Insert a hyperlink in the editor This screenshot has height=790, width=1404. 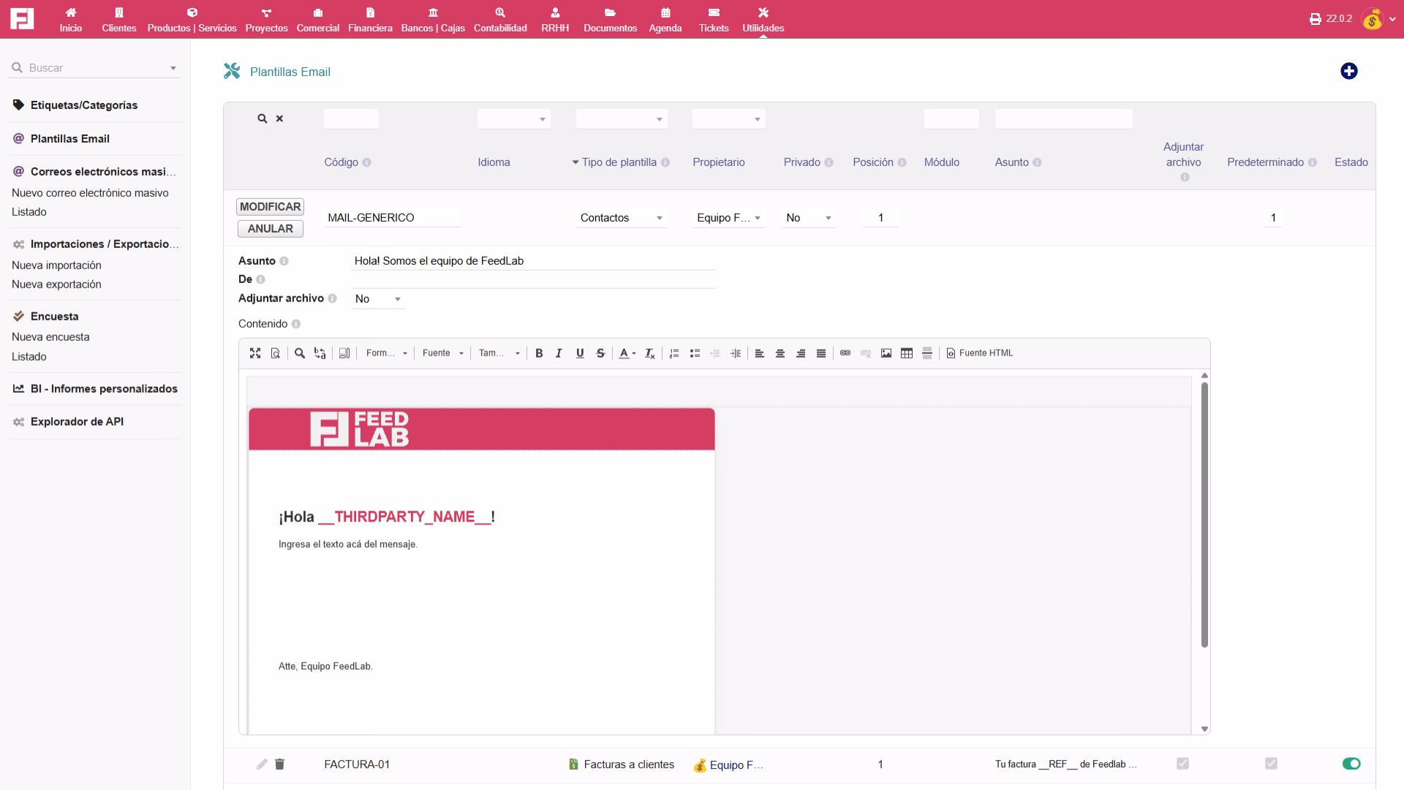point(845,353)
